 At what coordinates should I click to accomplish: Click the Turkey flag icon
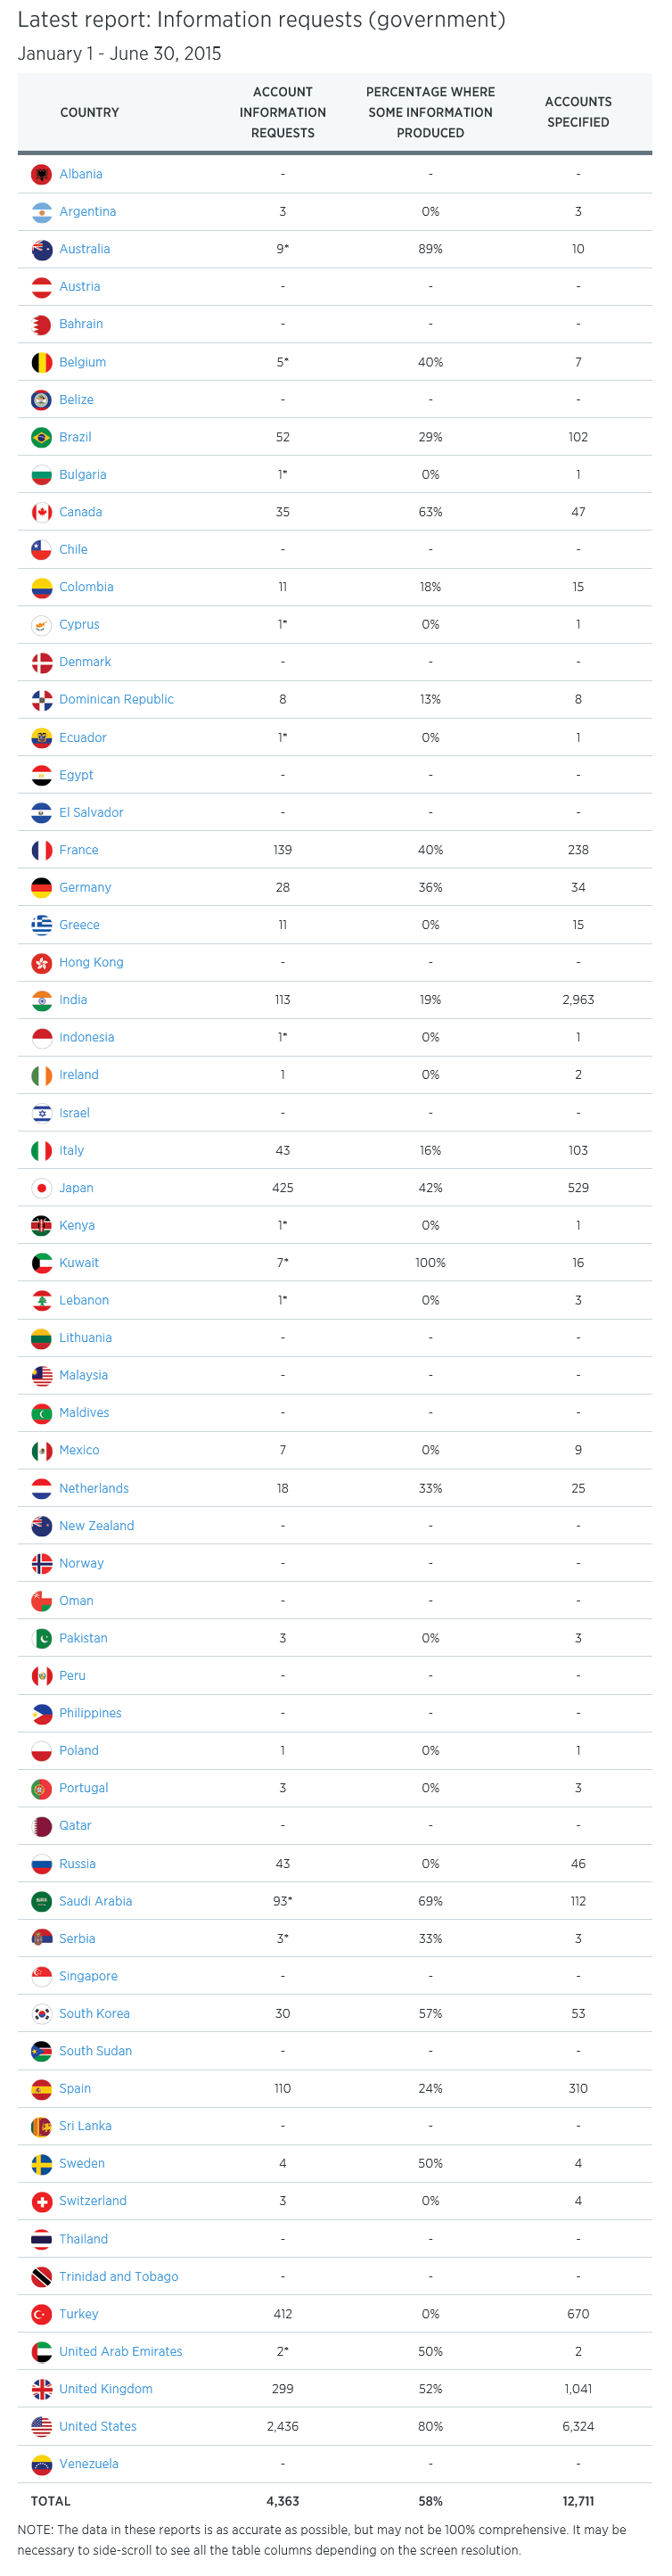41,2314
